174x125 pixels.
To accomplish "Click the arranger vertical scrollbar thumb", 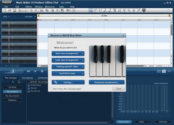I will pos(171,30).
